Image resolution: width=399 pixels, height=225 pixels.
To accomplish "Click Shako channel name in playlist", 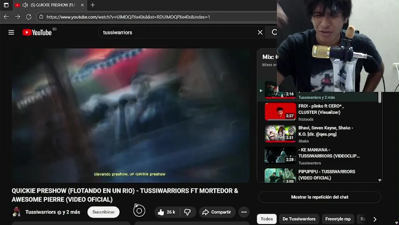I will (304, 141).
